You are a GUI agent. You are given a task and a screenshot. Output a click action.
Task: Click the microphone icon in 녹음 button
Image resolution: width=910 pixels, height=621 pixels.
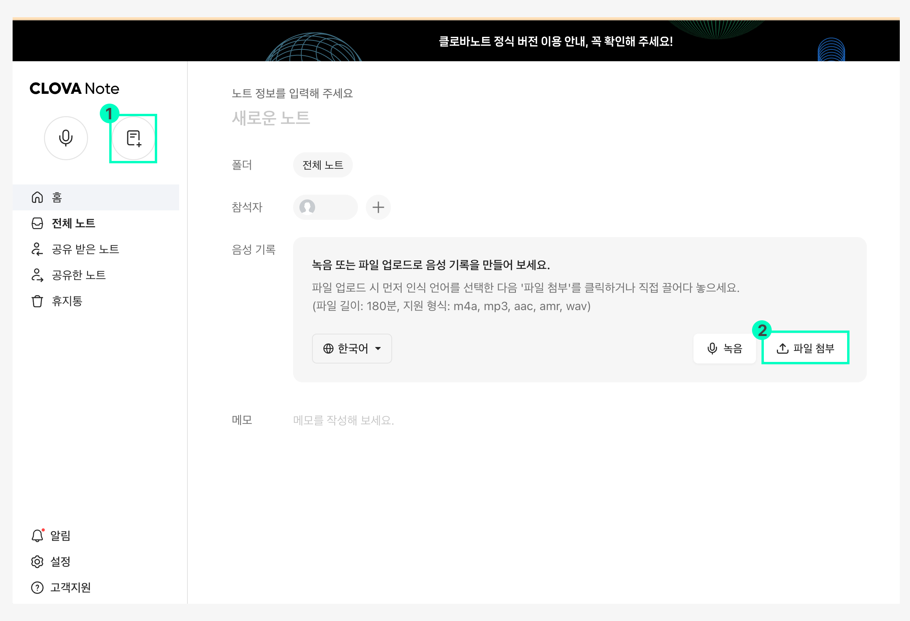click(712, 349)
